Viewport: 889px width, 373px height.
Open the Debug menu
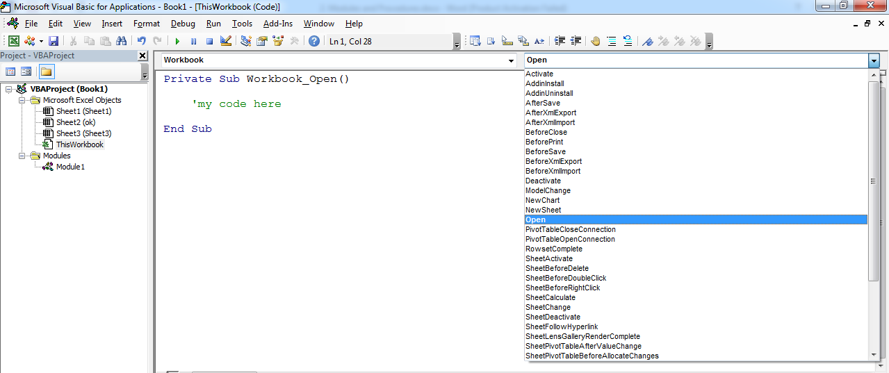[183, 24]
